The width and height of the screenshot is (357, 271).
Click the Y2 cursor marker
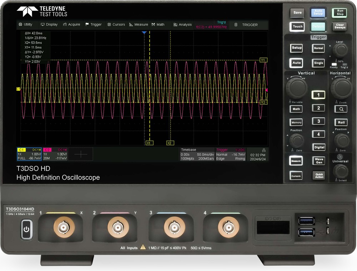tap(263, 102)
